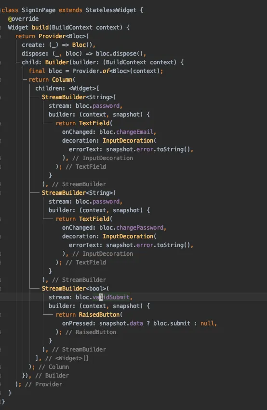
Task: Click the @override annotation
Action: click(23, 19)
